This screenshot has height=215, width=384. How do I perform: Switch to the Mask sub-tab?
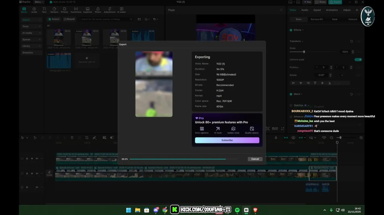coord(335,19)
